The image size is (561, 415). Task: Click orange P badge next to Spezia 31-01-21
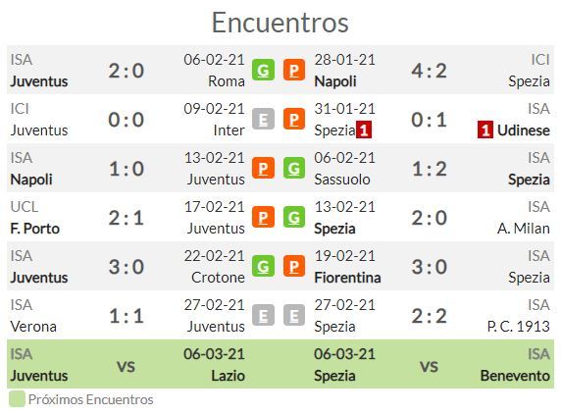click(x=294, y=119)
